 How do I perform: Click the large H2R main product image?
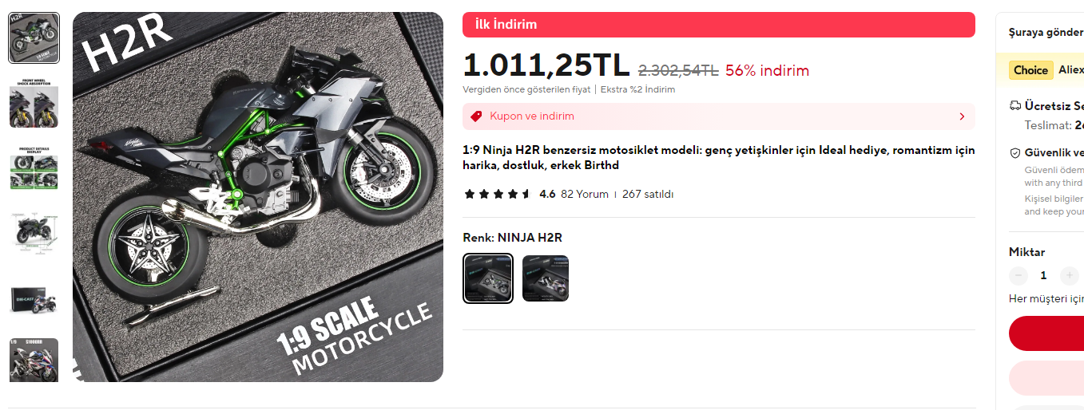[258, 197]
